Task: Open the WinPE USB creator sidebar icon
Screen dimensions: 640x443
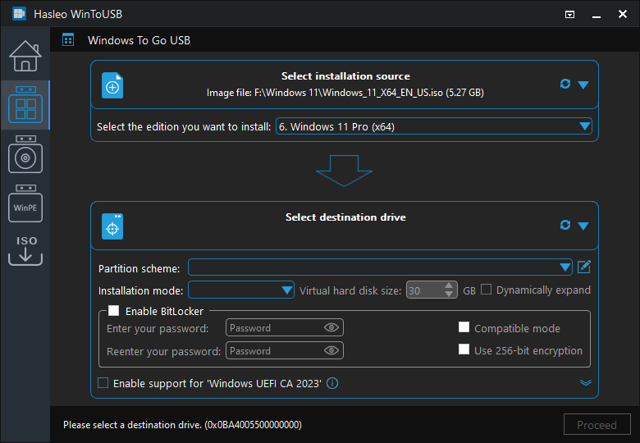Action: coord(25,203)
